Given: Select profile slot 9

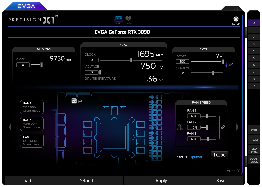Looking at the screenshot, I should [254, 86].
